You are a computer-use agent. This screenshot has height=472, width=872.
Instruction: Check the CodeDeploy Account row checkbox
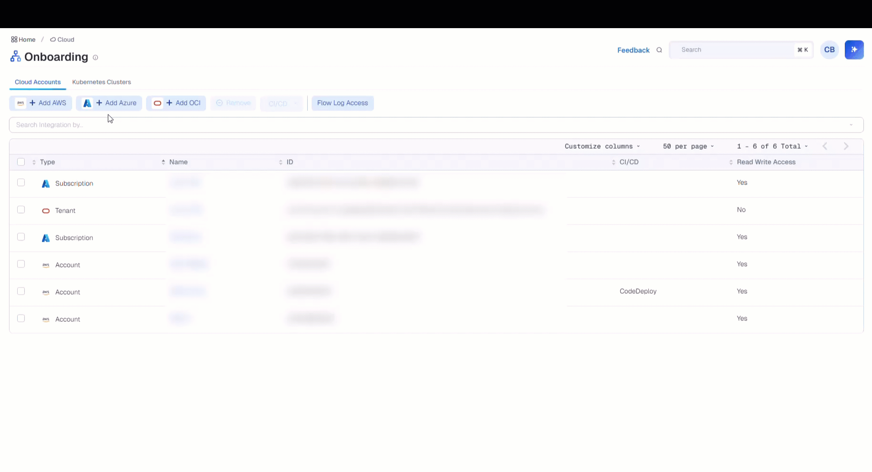[x=21, y=291]
